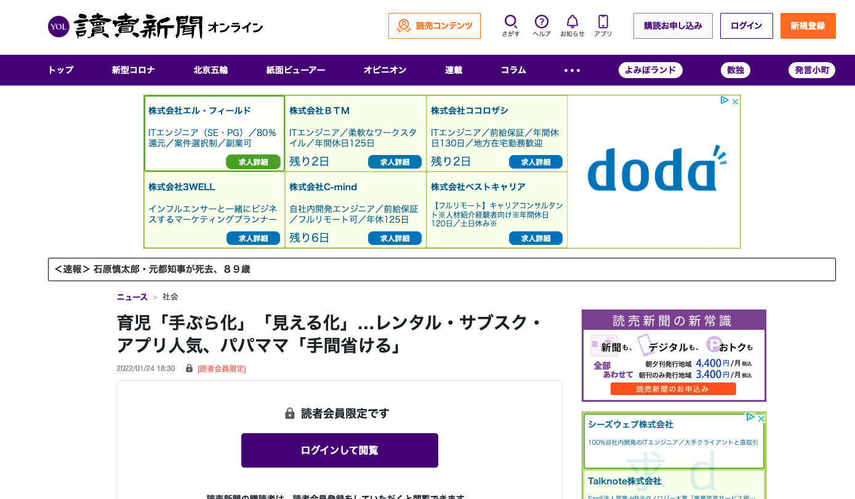Click the 数独 pill button

coord(735,70)
